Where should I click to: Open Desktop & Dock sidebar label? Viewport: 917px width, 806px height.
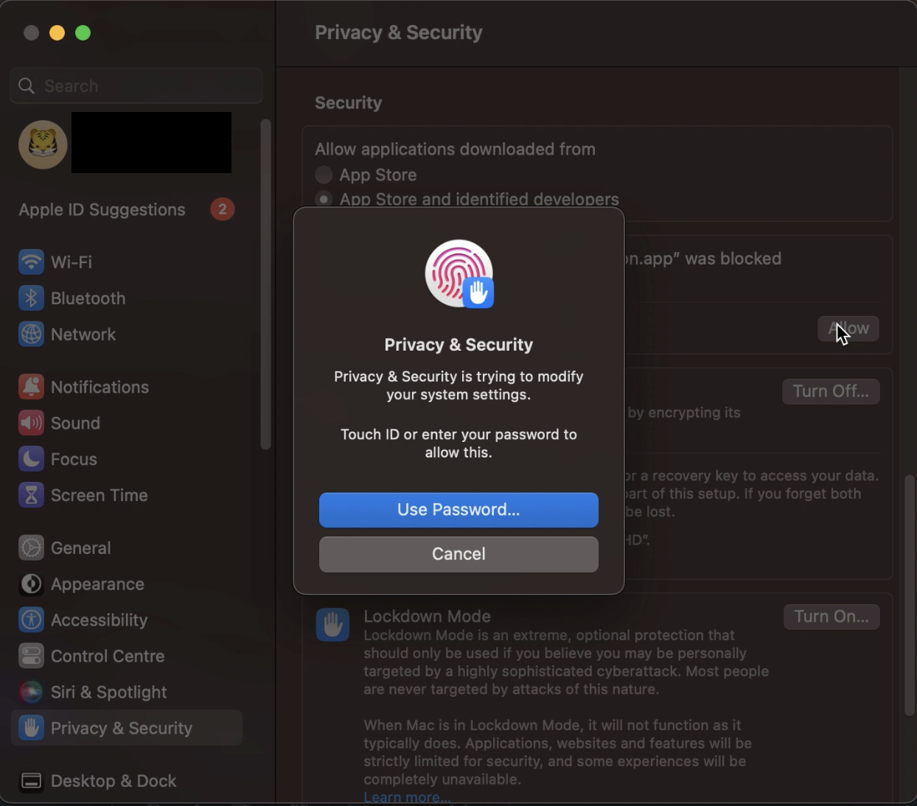coord(114,781)
